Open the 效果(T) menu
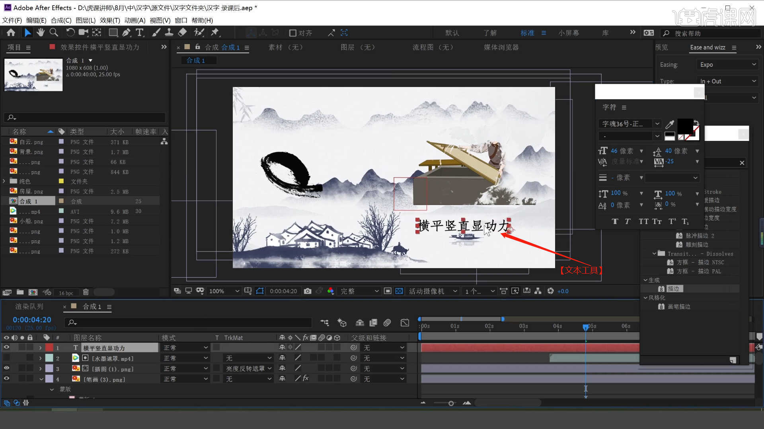This screenshot has height=429, width=764. click(x=110, y=20)
